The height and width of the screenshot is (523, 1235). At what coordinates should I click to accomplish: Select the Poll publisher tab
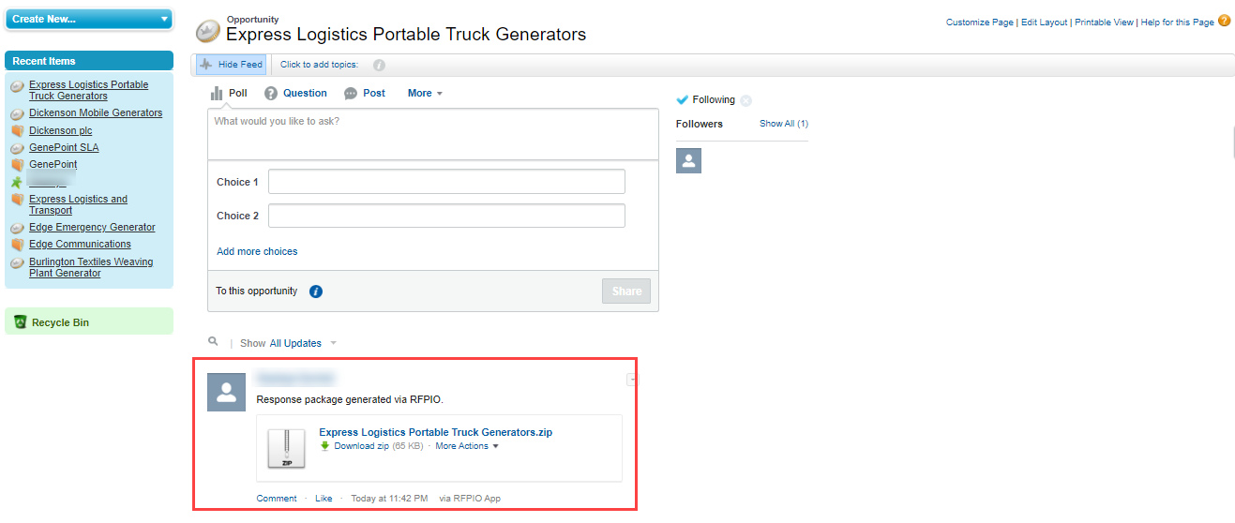229,93
